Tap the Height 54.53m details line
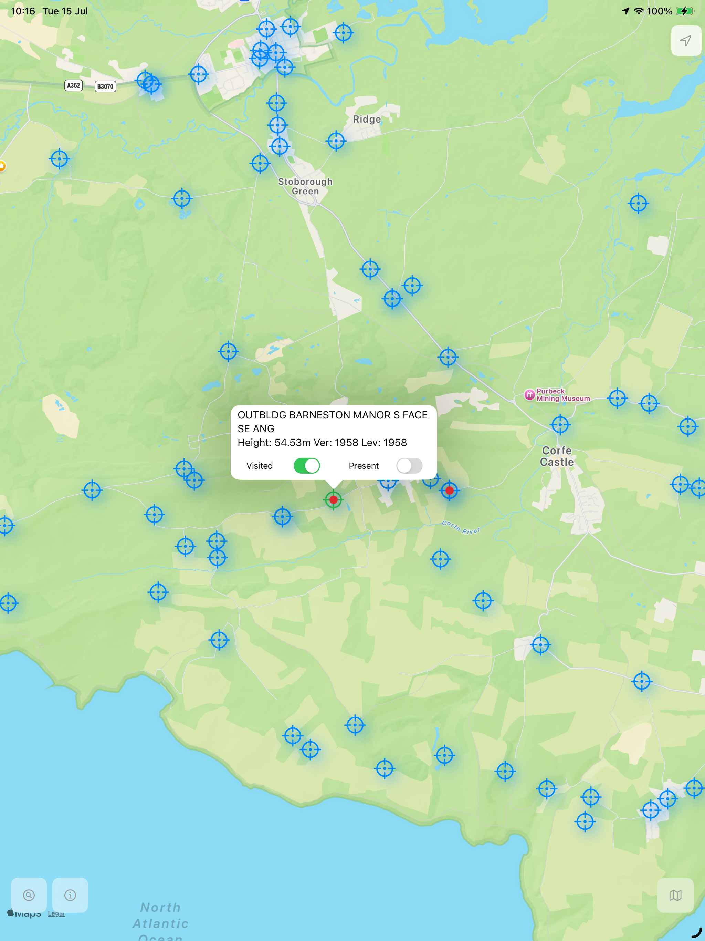705x941 pixels. pyautogui.click(x=322, y=442)
